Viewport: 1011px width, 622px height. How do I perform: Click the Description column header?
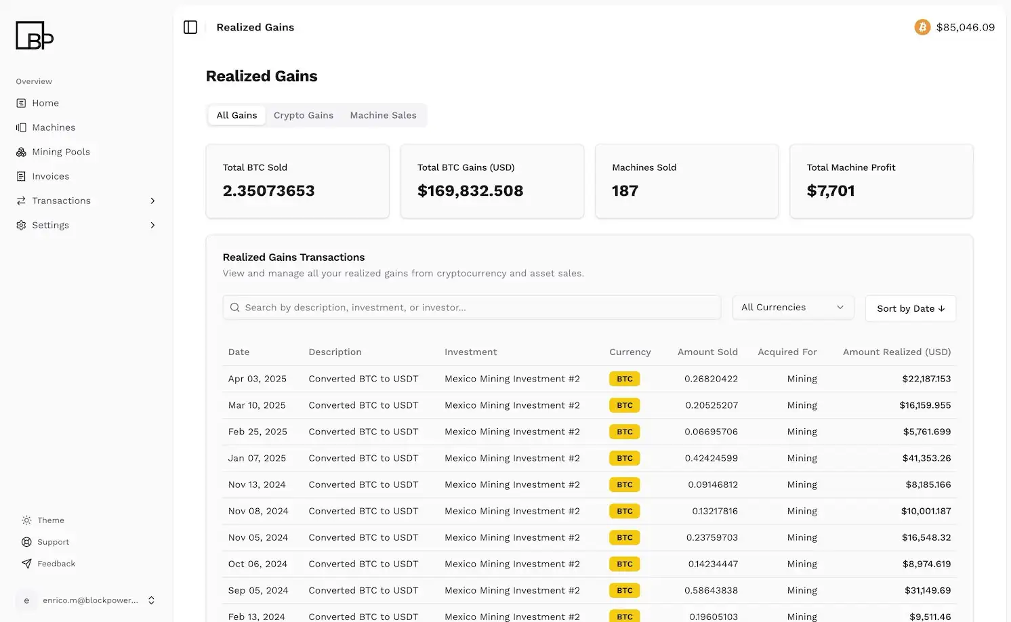pyautogui.click(x=335, y=352)
